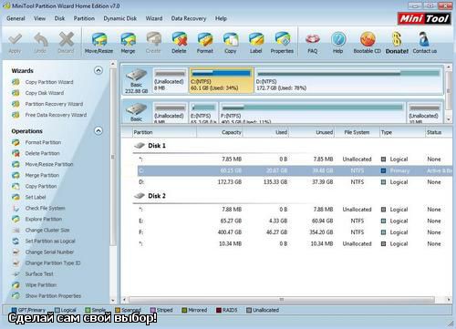Open the Help question mark icon
The image size is (456, 329).
pos(338,39)
